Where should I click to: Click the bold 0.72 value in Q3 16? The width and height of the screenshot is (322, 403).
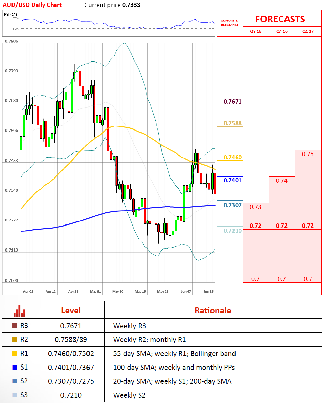click(255, 226)
